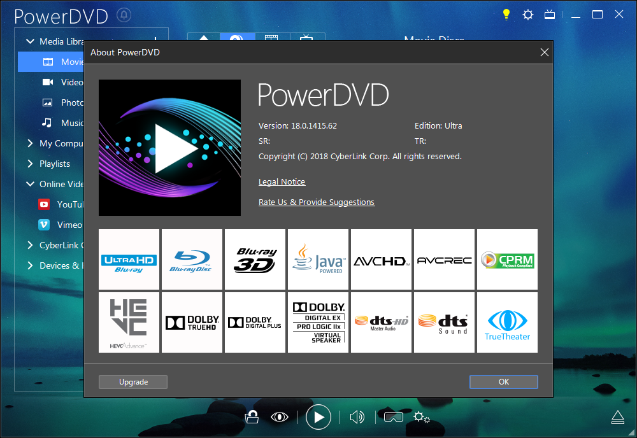Viewport: 637px width, 438px height.
Task: Start playback with the play button
Action: 318,417
